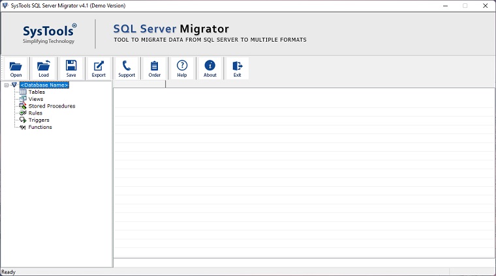The height and width of the screenshot is (276, 496).
Task: Click the Functions icon in tree
Action: (x=23, y=127)
